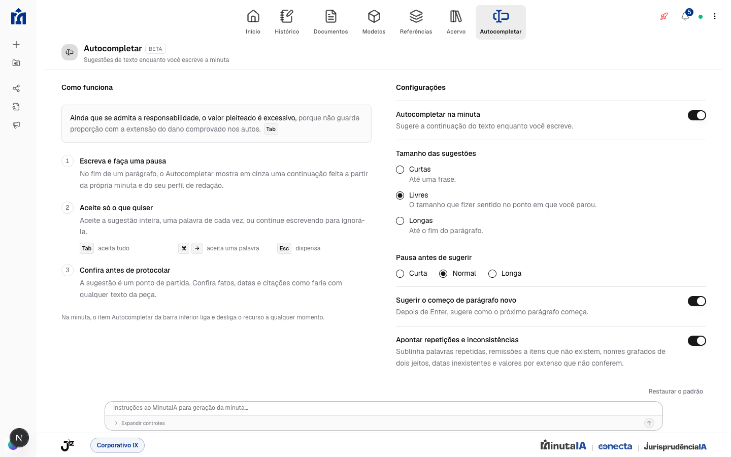Click the Autocompletar icon beside the page title

coord(70,52)
